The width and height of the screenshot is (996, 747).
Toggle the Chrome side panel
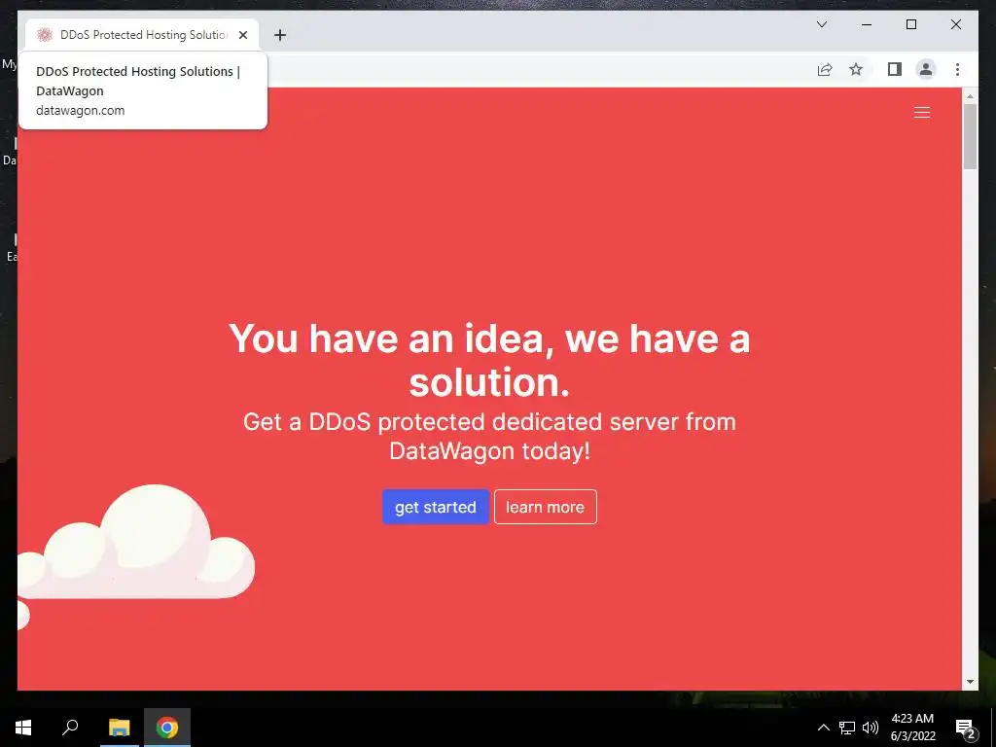pyautogui.click(x=895, y=69)
